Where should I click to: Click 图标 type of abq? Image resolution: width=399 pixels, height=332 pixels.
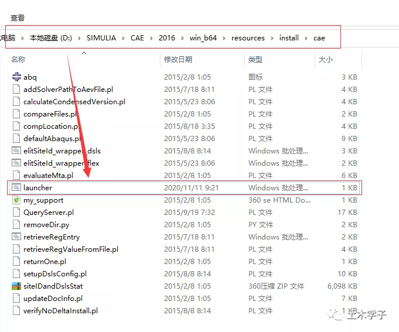[255, 77]
